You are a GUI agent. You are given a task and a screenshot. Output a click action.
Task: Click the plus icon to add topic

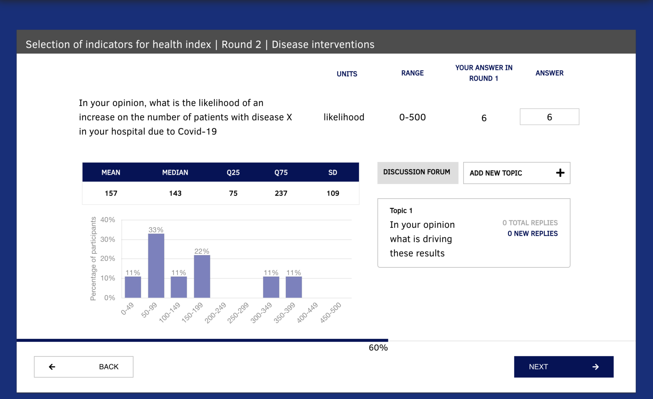(x=560, y=173)
